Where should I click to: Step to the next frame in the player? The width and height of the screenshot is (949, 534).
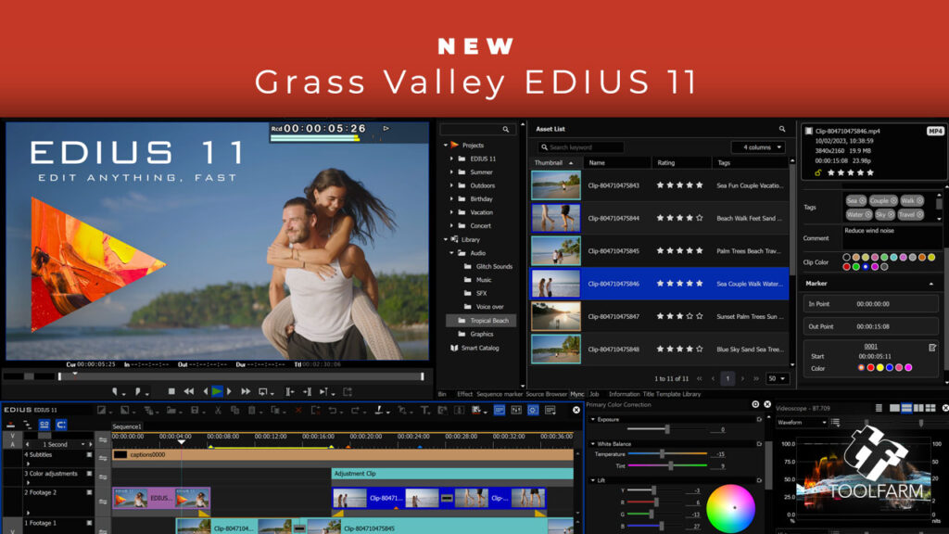[229, 392]
